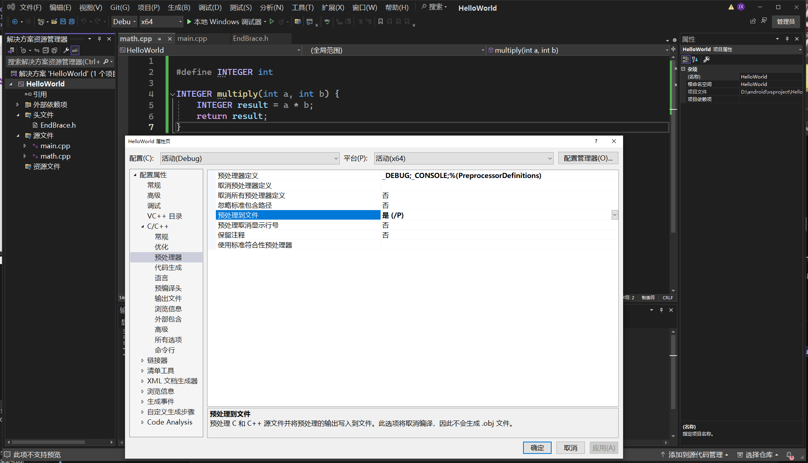
Task: Open the 生成(B) menu
Action: 179,8
